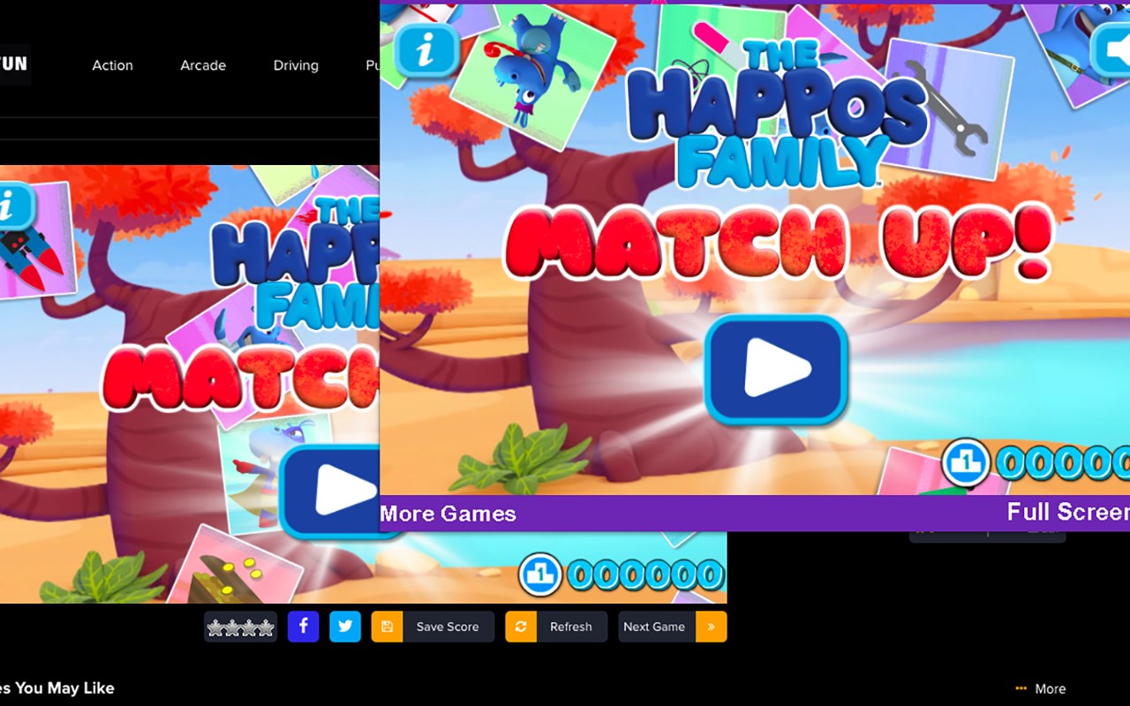Open the Arcade category
1130x706 pixels.
coord(203,65)
